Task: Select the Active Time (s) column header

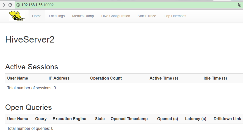Action: coord(164,78)
